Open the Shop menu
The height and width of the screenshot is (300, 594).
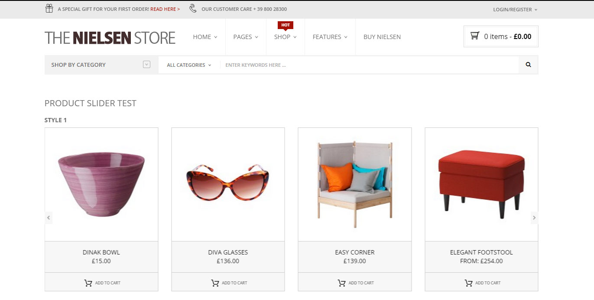285,37
